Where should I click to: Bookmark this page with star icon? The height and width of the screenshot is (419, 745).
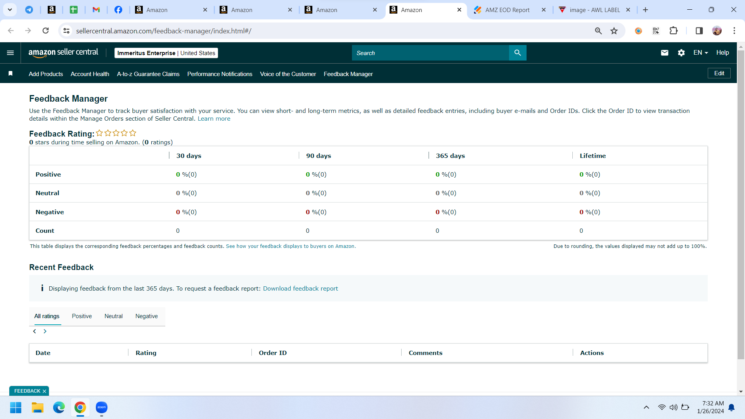614,31
